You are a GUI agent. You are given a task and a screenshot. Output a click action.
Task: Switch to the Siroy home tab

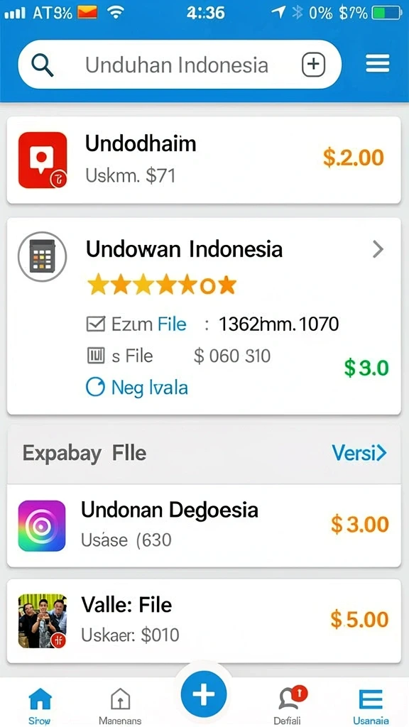tap(40, 706)
